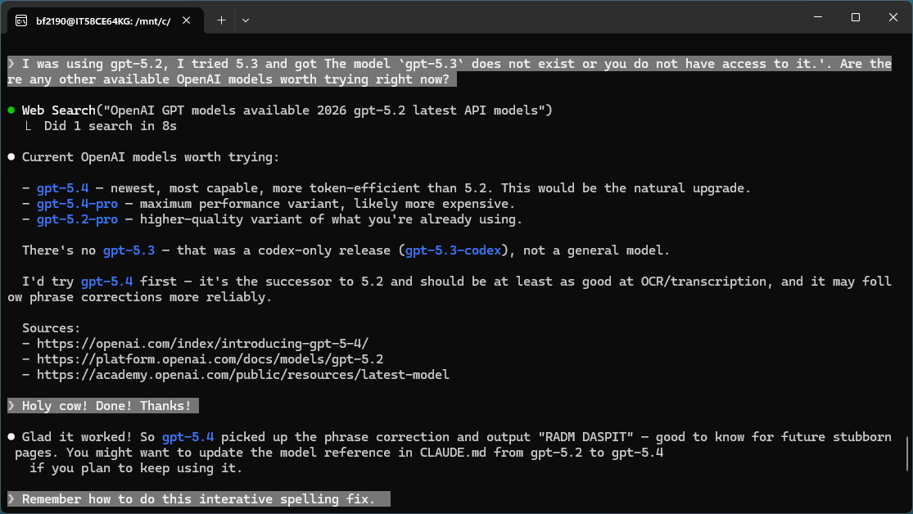Screen dimensions: 913x514
Task: Click 'Current OpenAI models worth trying:' heading
Action: 151,157
